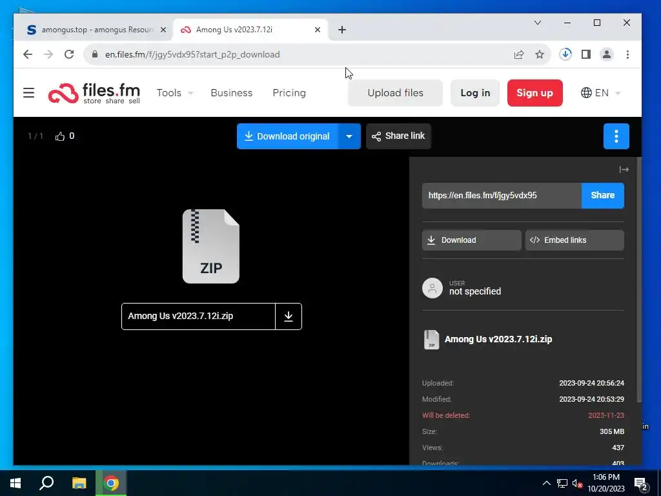Image resolution: width=661 pixels, height=496 pixels.
Task: Click the sidebar scrollbar
Action: [x=639, y=280]
